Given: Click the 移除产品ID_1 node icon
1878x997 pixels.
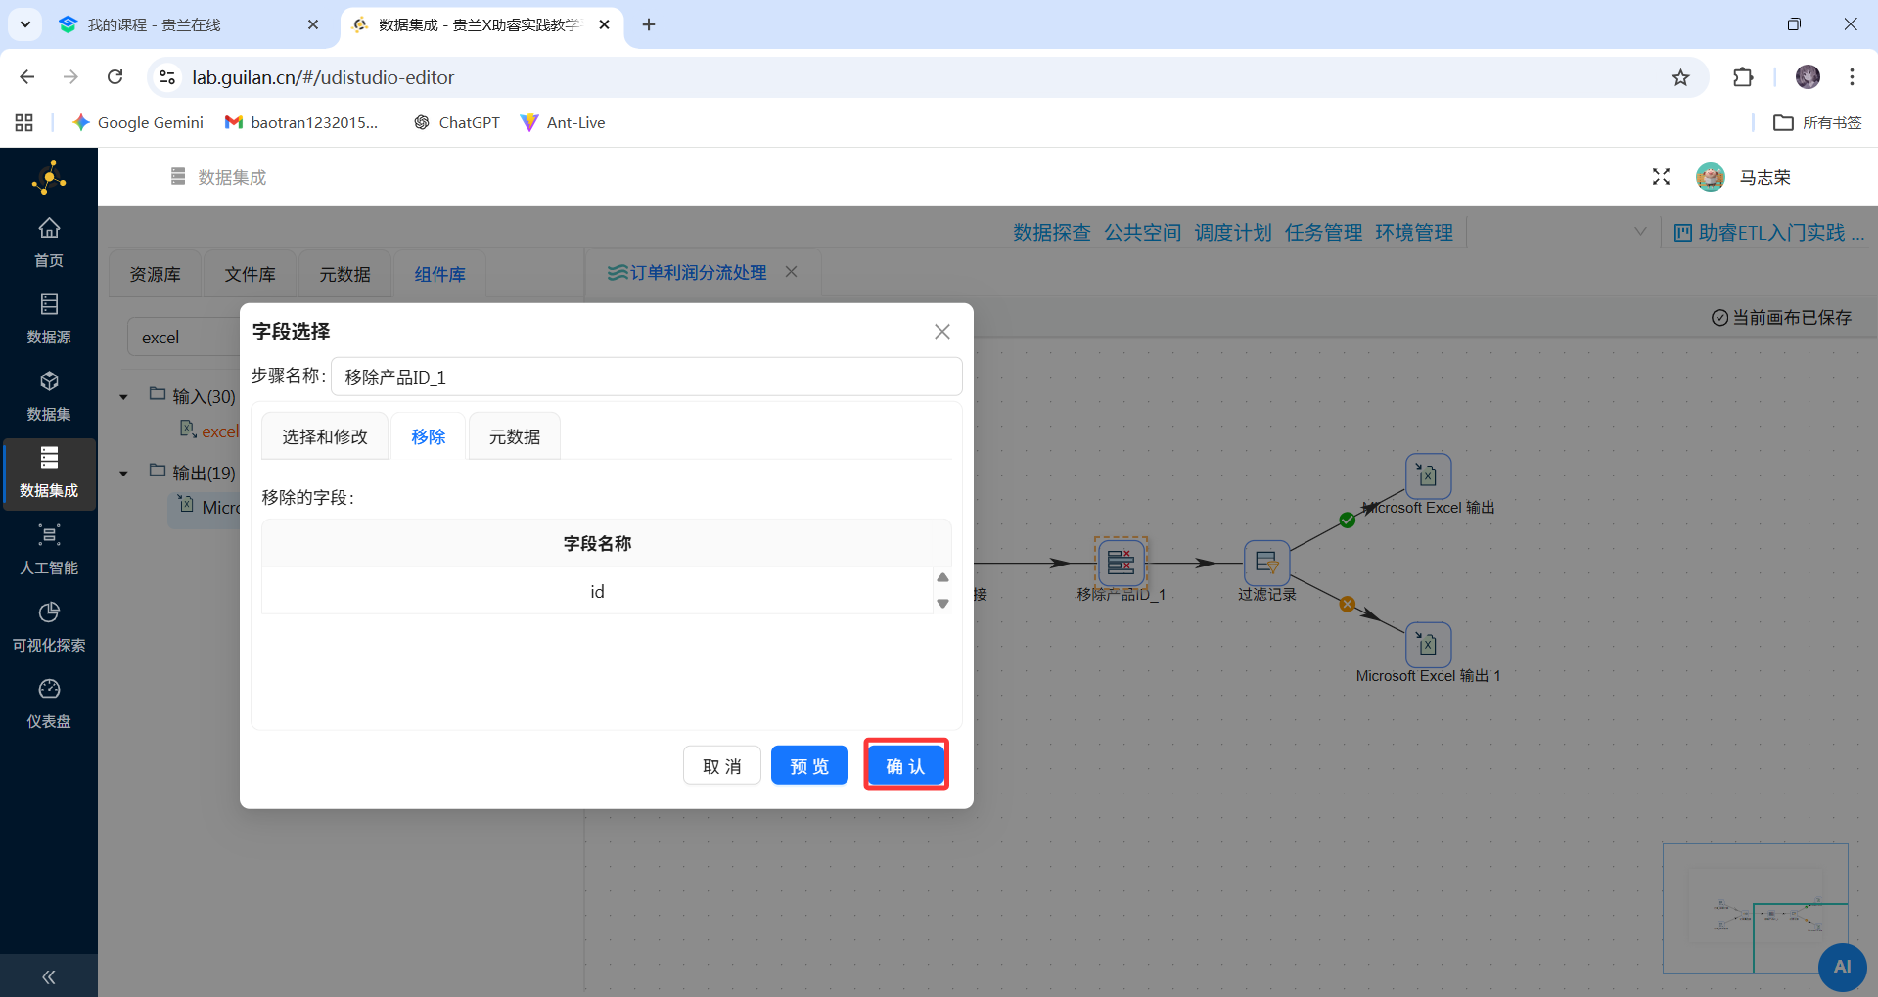Looking at the screenshot, I should (x=1121, y=563).
